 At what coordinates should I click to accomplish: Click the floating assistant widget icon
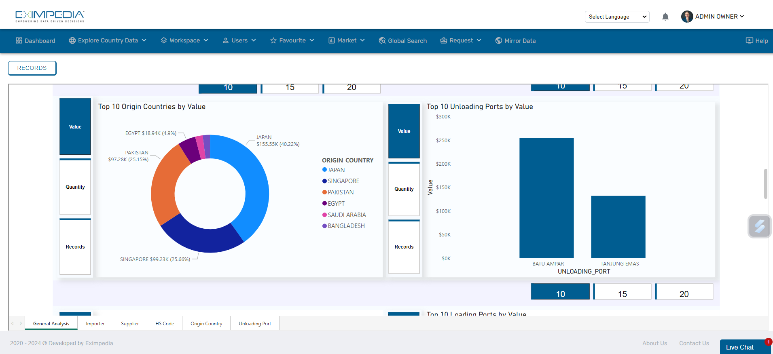(760, 226)
